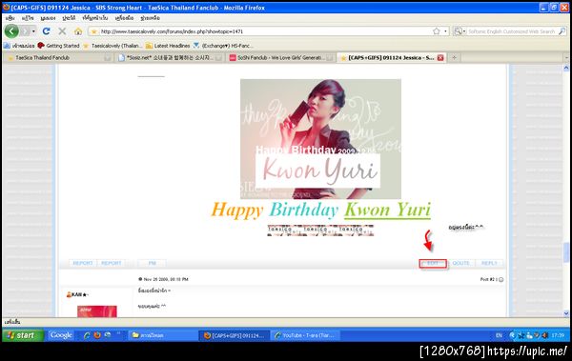Switch to the [CAPS+GIFS] 091124 taskbar button
Screen dimensions: 572x361
(x=235, y=335)
